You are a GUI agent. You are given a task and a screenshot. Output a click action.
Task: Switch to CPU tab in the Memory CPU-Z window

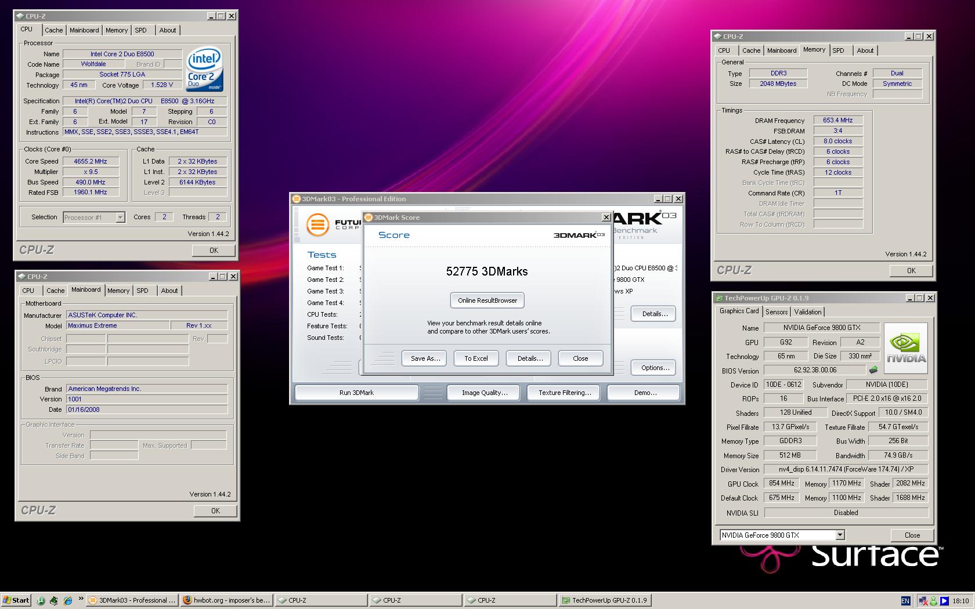[x=724, y=50]
